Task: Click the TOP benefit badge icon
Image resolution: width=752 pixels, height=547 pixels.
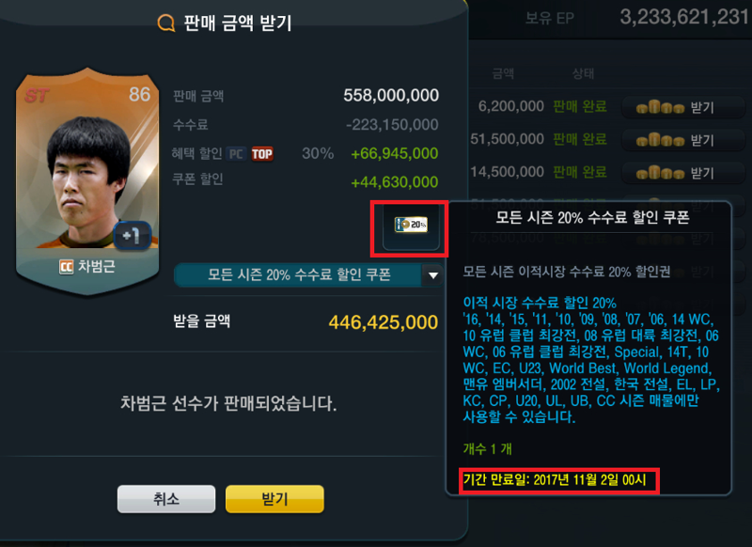Action: (262, 154)
